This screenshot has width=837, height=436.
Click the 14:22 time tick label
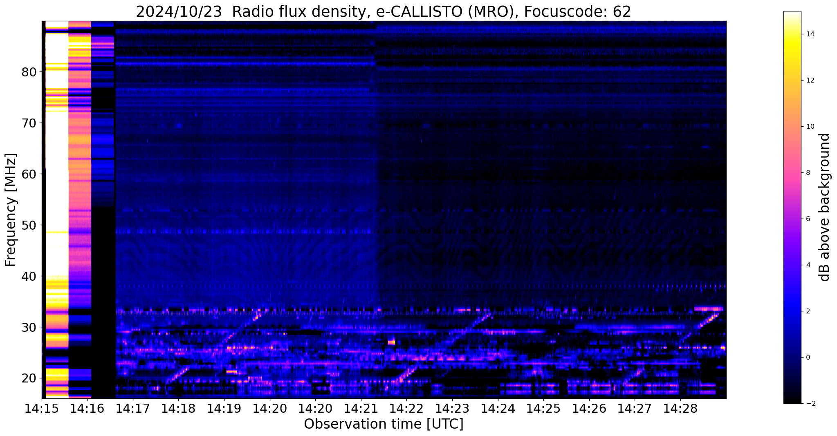coord(406,409)
